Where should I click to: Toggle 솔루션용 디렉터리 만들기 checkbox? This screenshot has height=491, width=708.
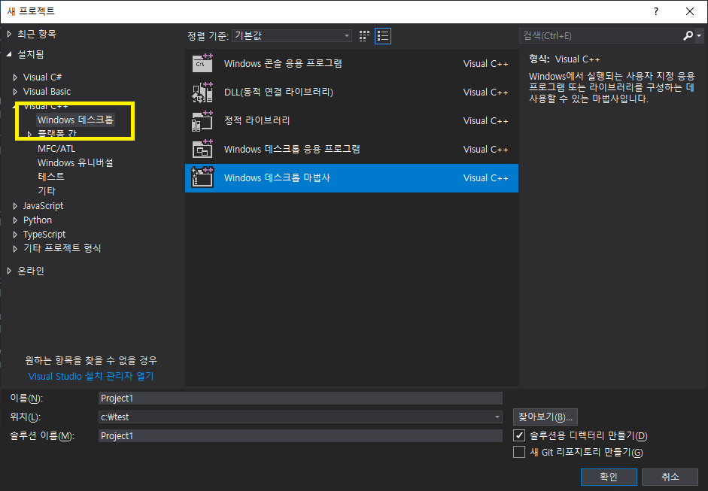[x=519, y=435]
